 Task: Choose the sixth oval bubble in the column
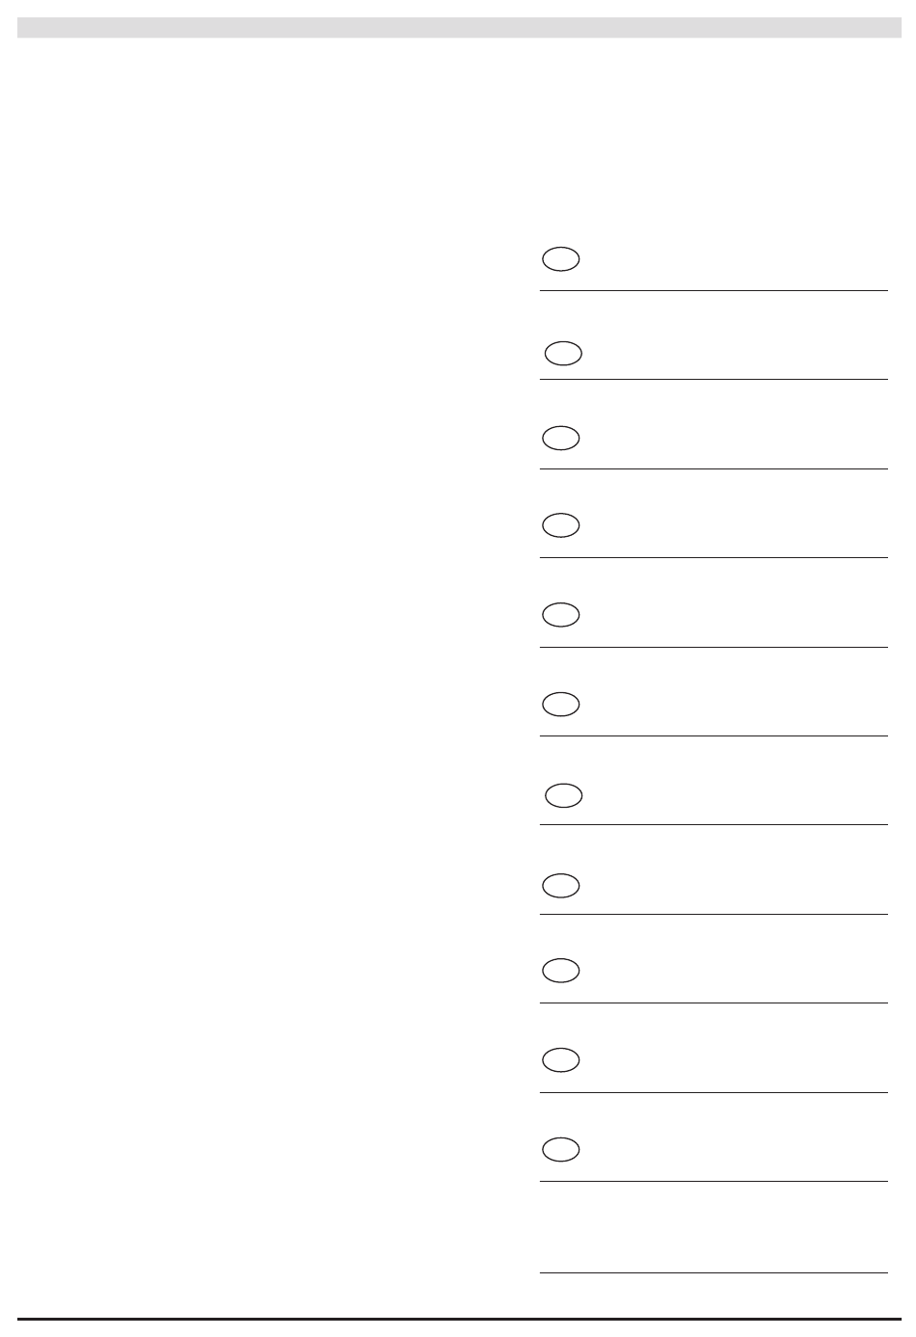pyautogui.click(x=560, y=705)
